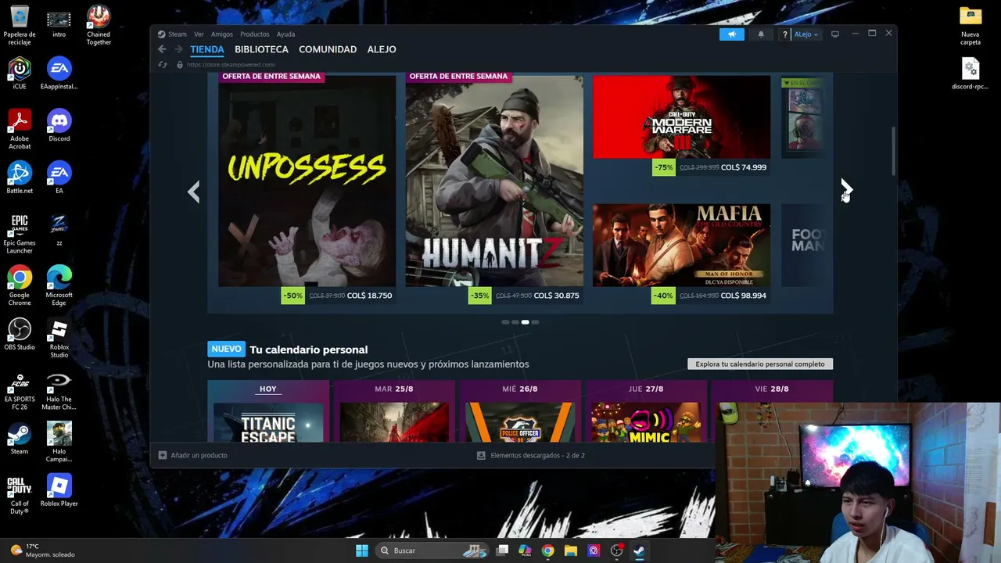Select the MIÉ 26/8 calendar day
The image size is (1001, 563).
(x=520, y=389)
